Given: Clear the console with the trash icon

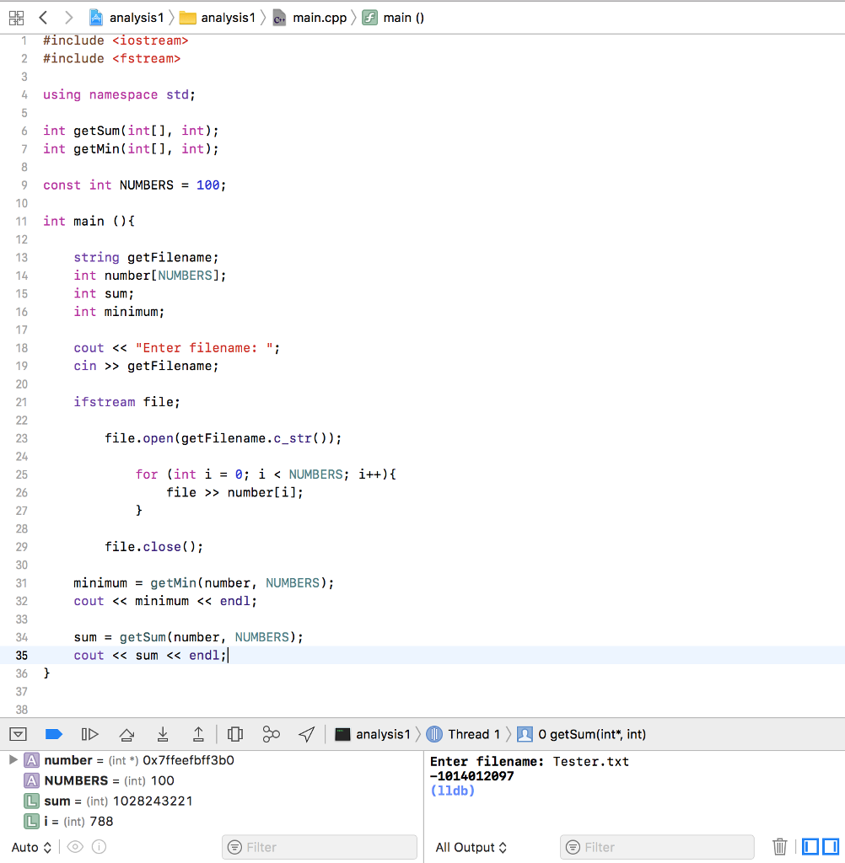Looking at the screenshot, I should click(x=779, y=847).
